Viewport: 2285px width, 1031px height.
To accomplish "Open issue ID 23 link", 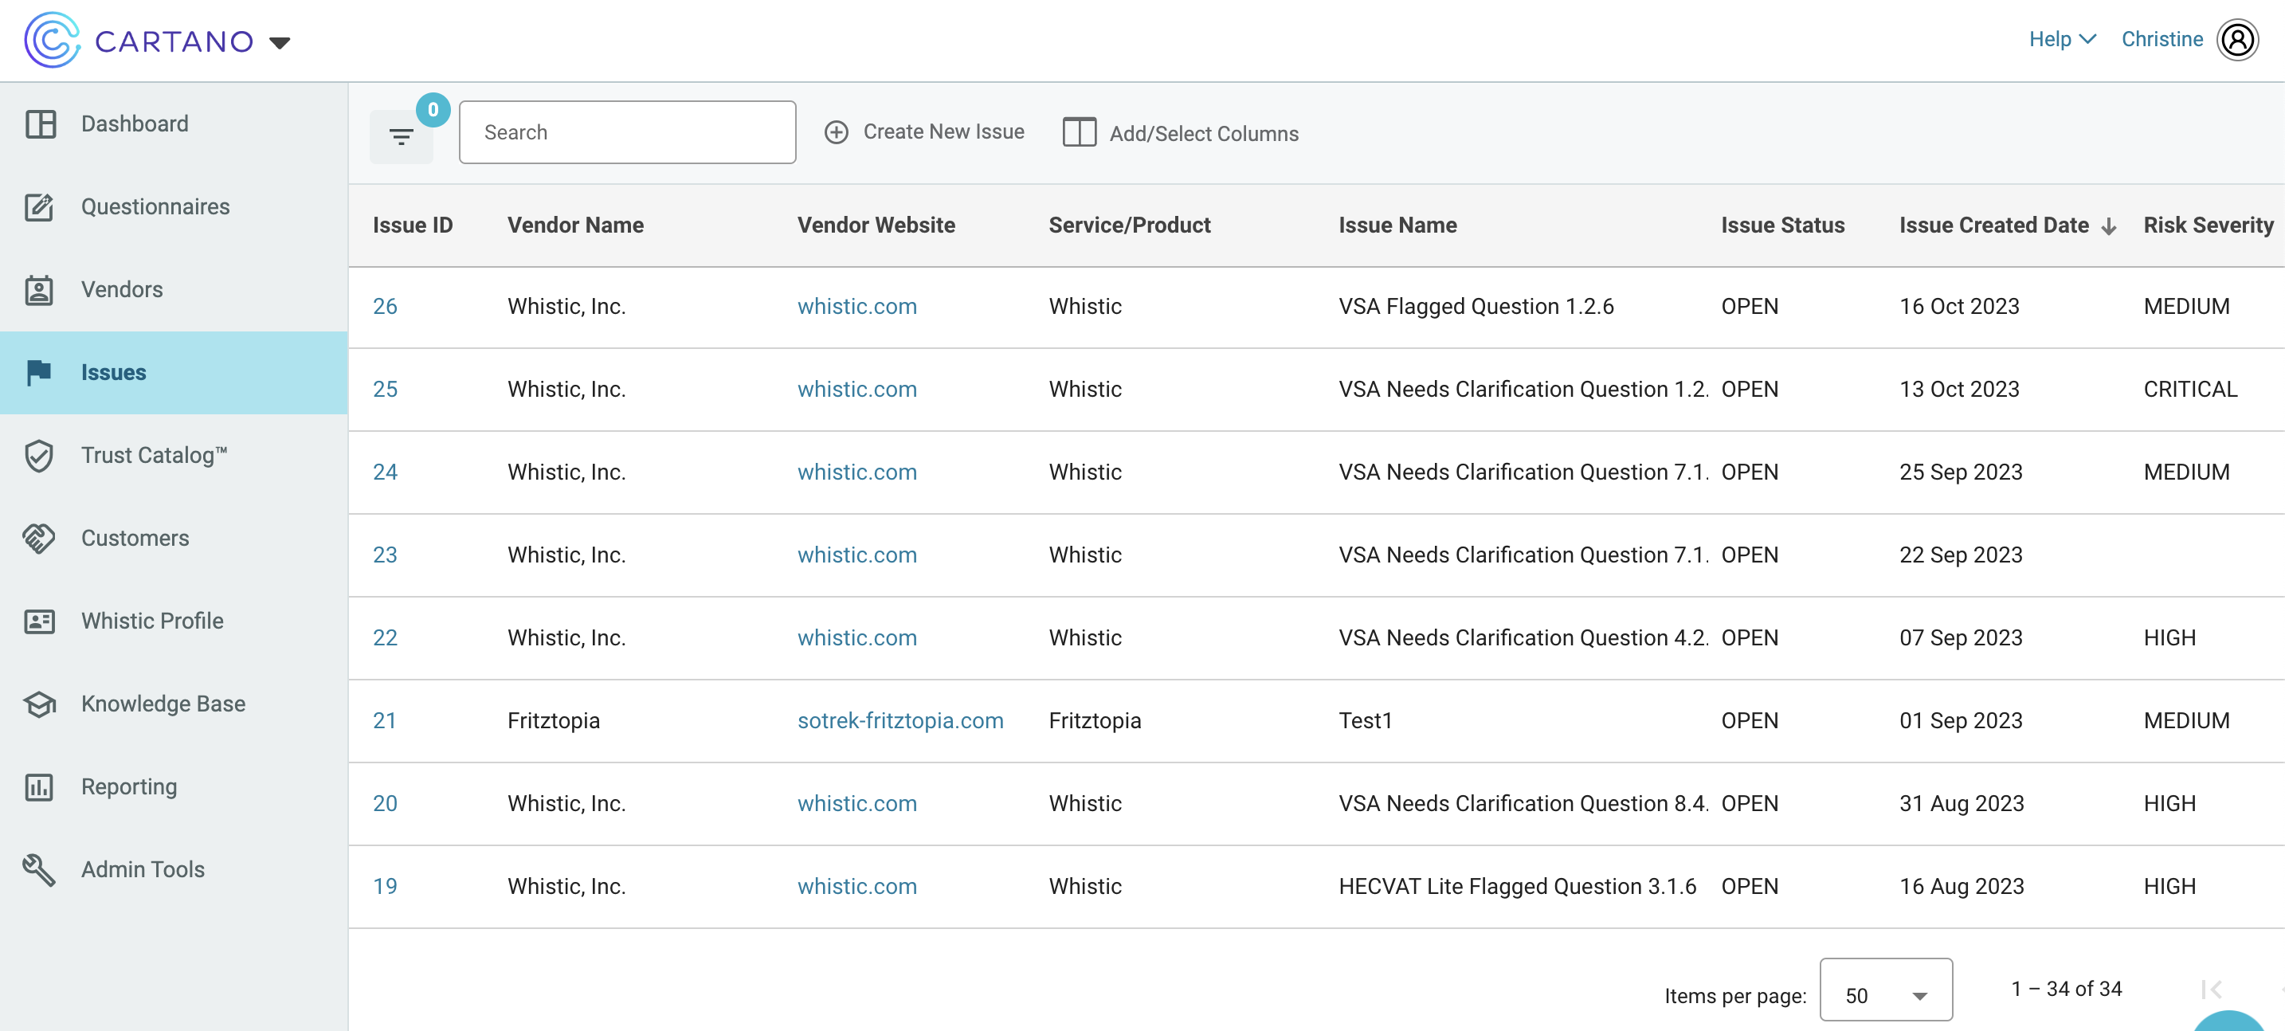I will (x=385, y=555).
